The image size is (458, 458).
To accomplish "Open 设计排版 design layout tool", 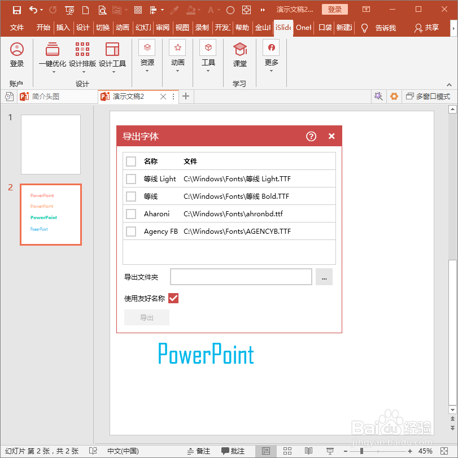I will coord(82,55).
